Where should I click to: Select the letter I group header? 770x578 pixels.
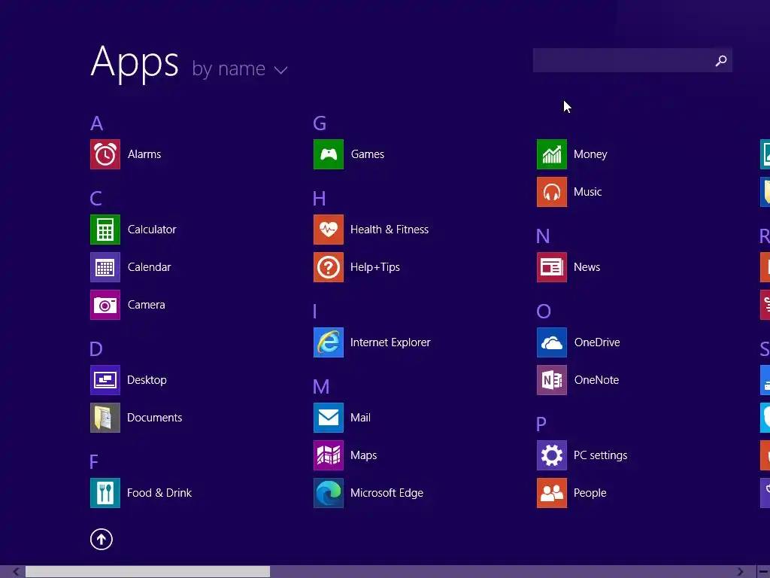point(315,312)
